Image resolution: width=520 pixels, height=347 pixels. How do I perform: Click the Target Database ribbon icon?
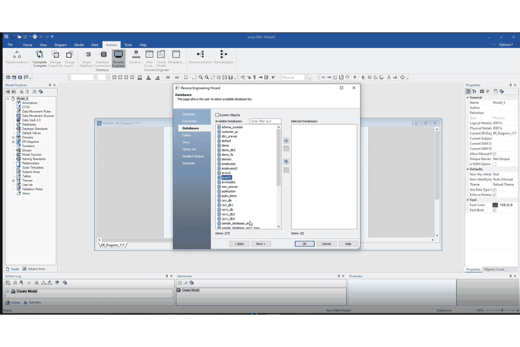tap(86, 58)
